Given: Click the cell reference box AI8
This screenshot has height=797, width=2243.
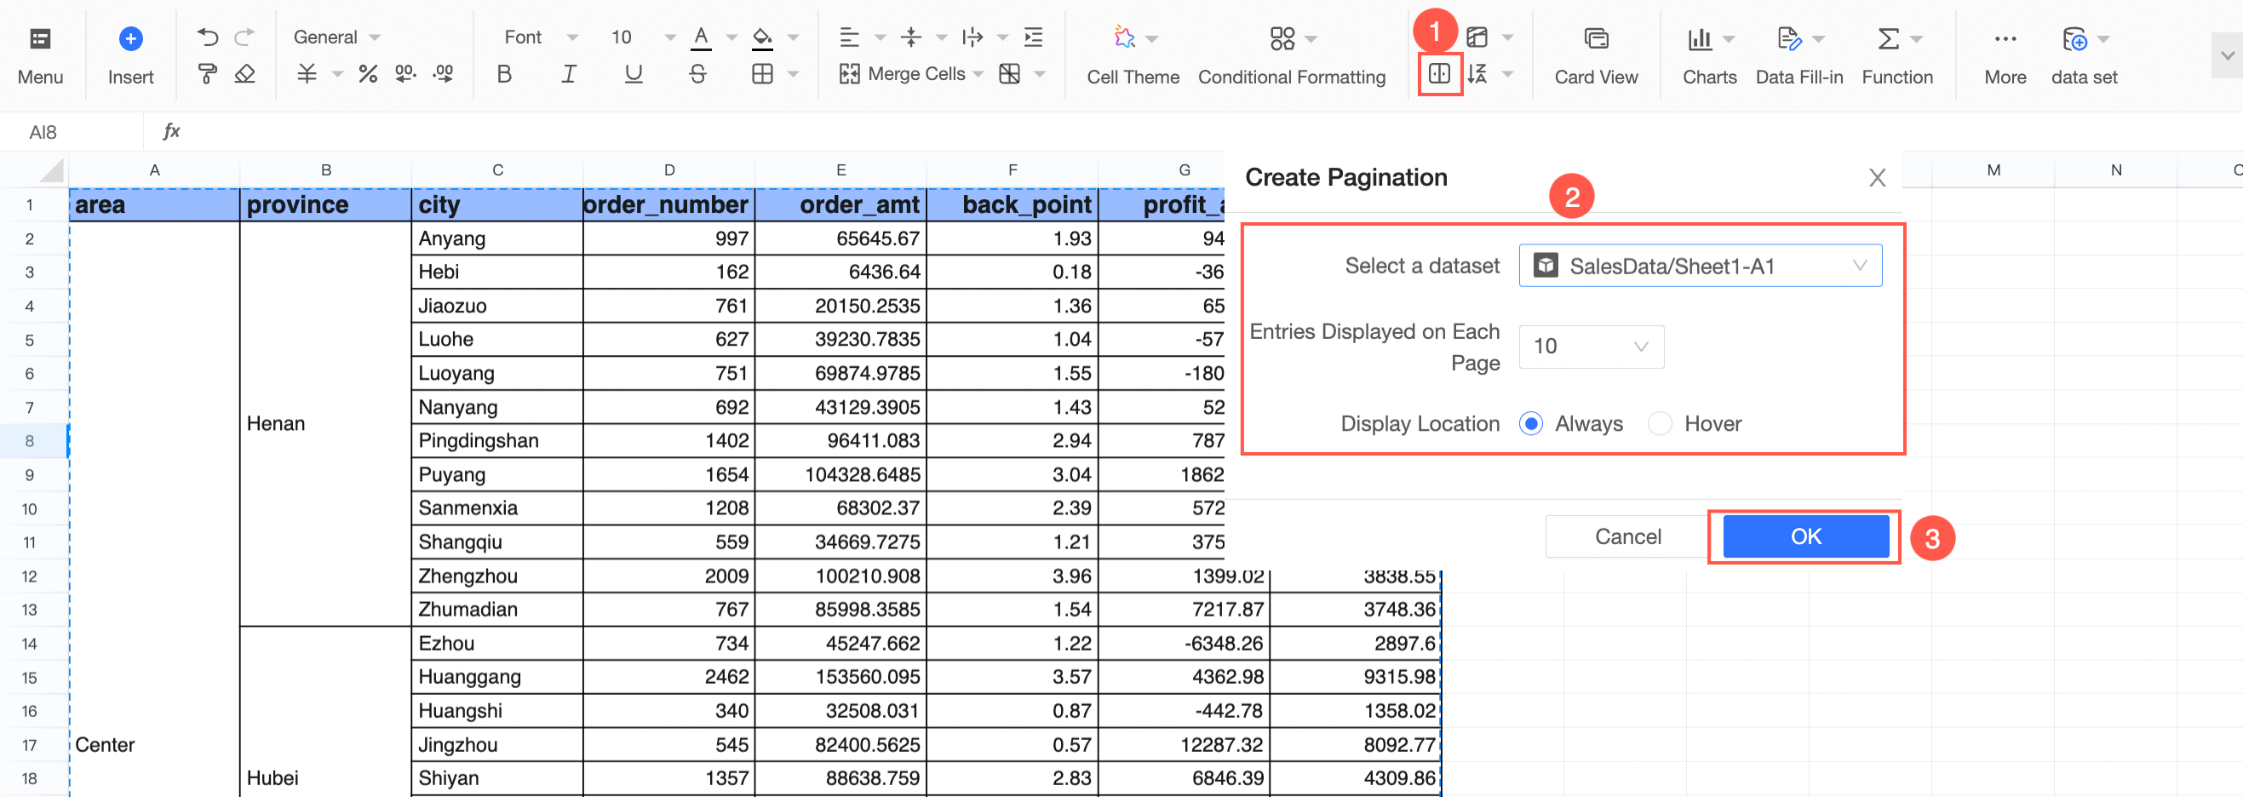Looking at the screenshot, I should coord(72,131).
